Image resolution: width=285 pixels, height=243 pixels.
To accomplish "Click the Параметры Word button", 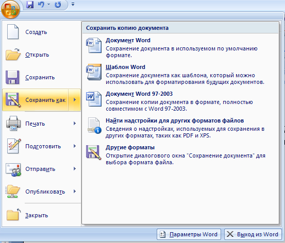I will click(x=189, y=234).
